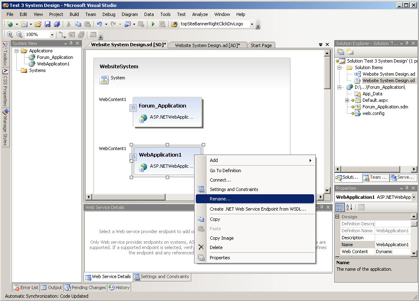Click the Save All icon

coord(57,24)
